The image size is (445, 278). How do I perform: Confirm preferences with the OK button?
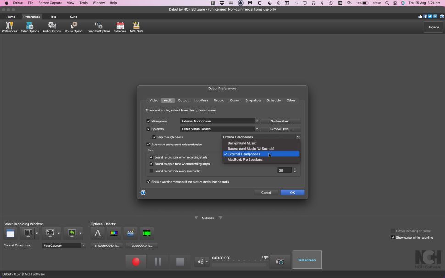292,192
